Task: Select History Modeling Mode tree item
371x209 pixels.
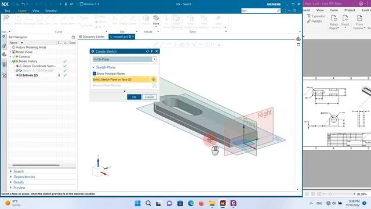Action: [x=31, y=48]
